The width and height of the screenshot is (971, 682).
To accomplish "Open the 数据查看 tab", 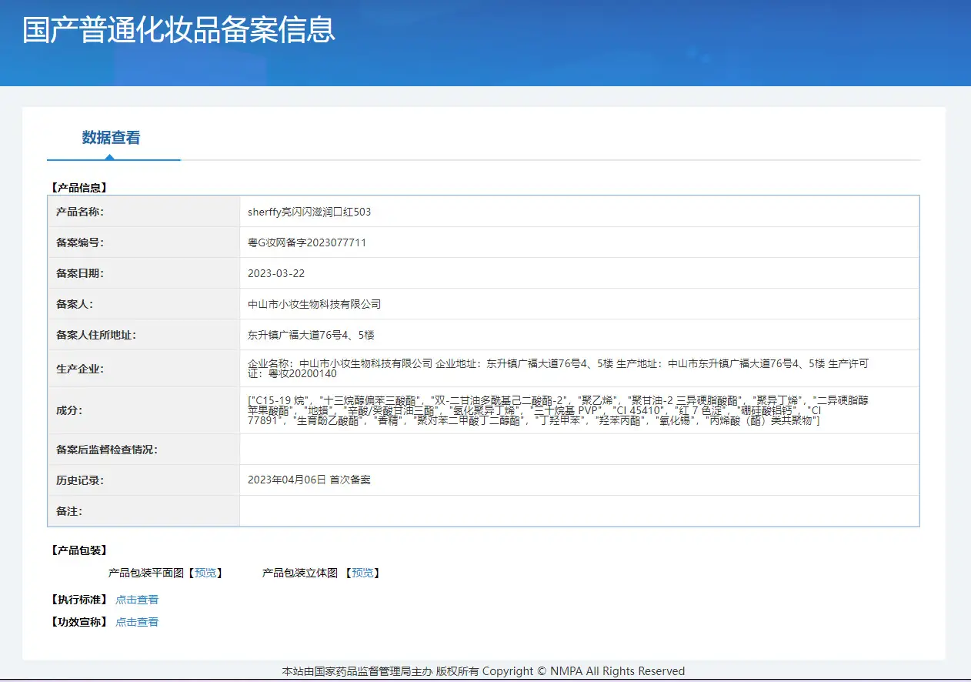I will click(112, 138).
